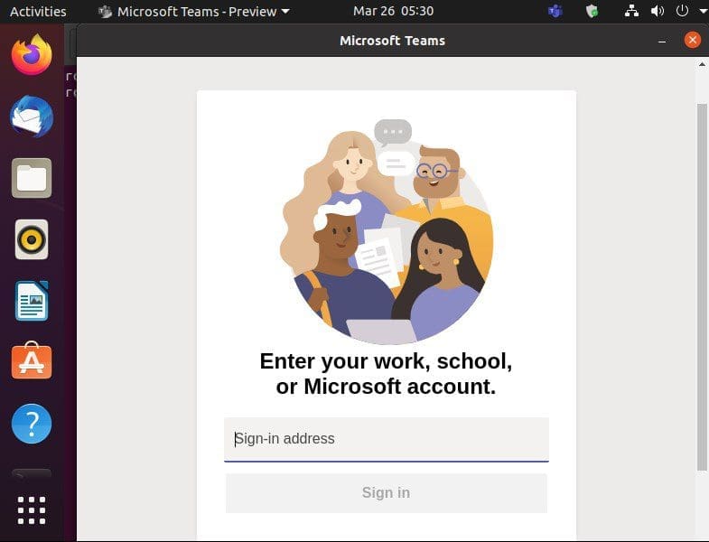The height and width of the screenshot is (542, 709).
Task: Open the Activities overview
Action: tap(38, 12)
